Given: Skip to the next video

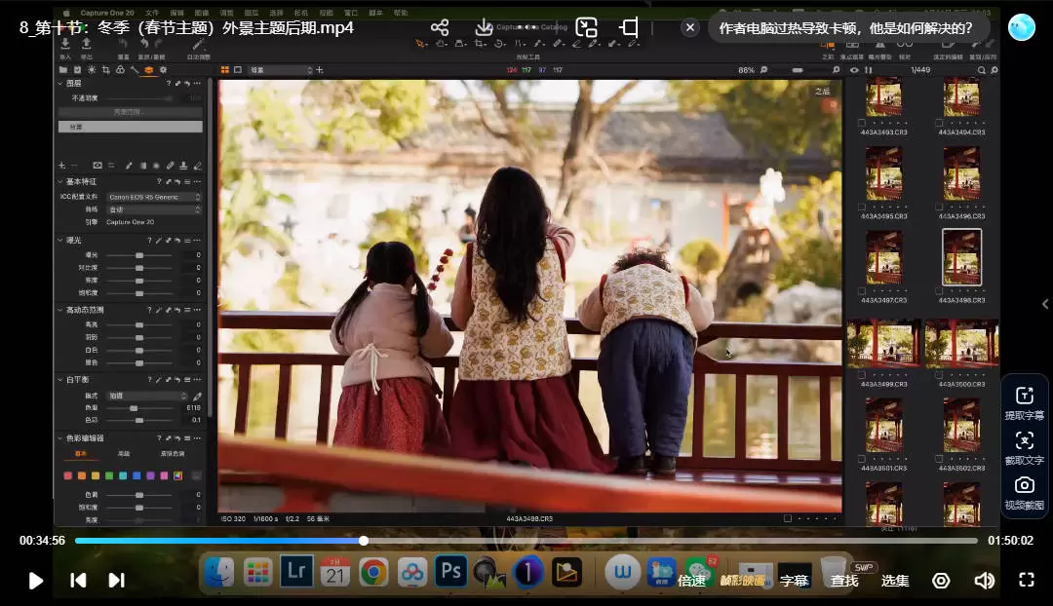Looking at the screenshot, I should [116, 581].
